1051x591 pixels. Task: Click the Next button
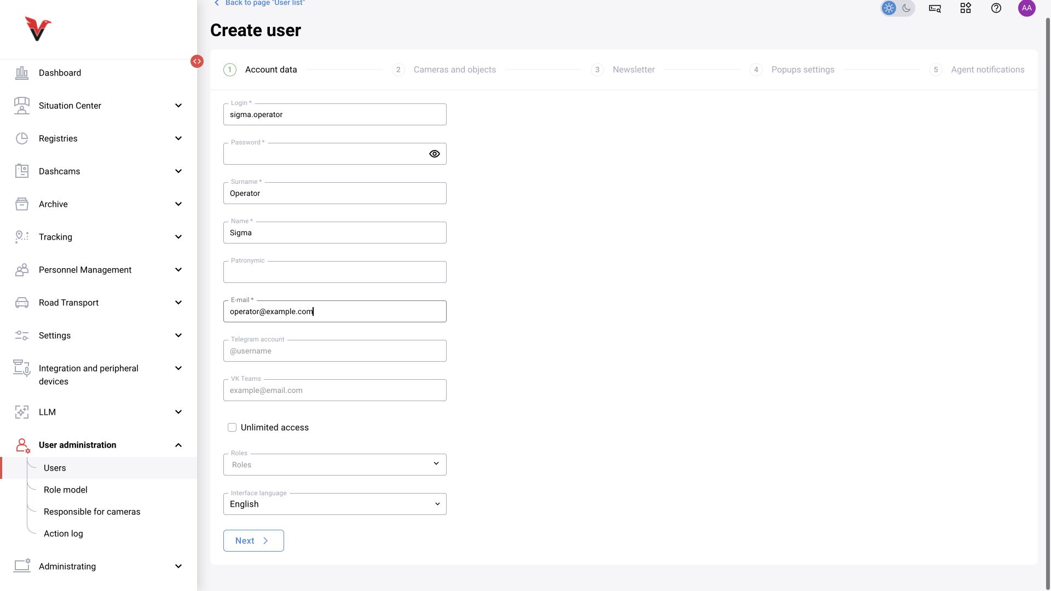tap(253, 541)
